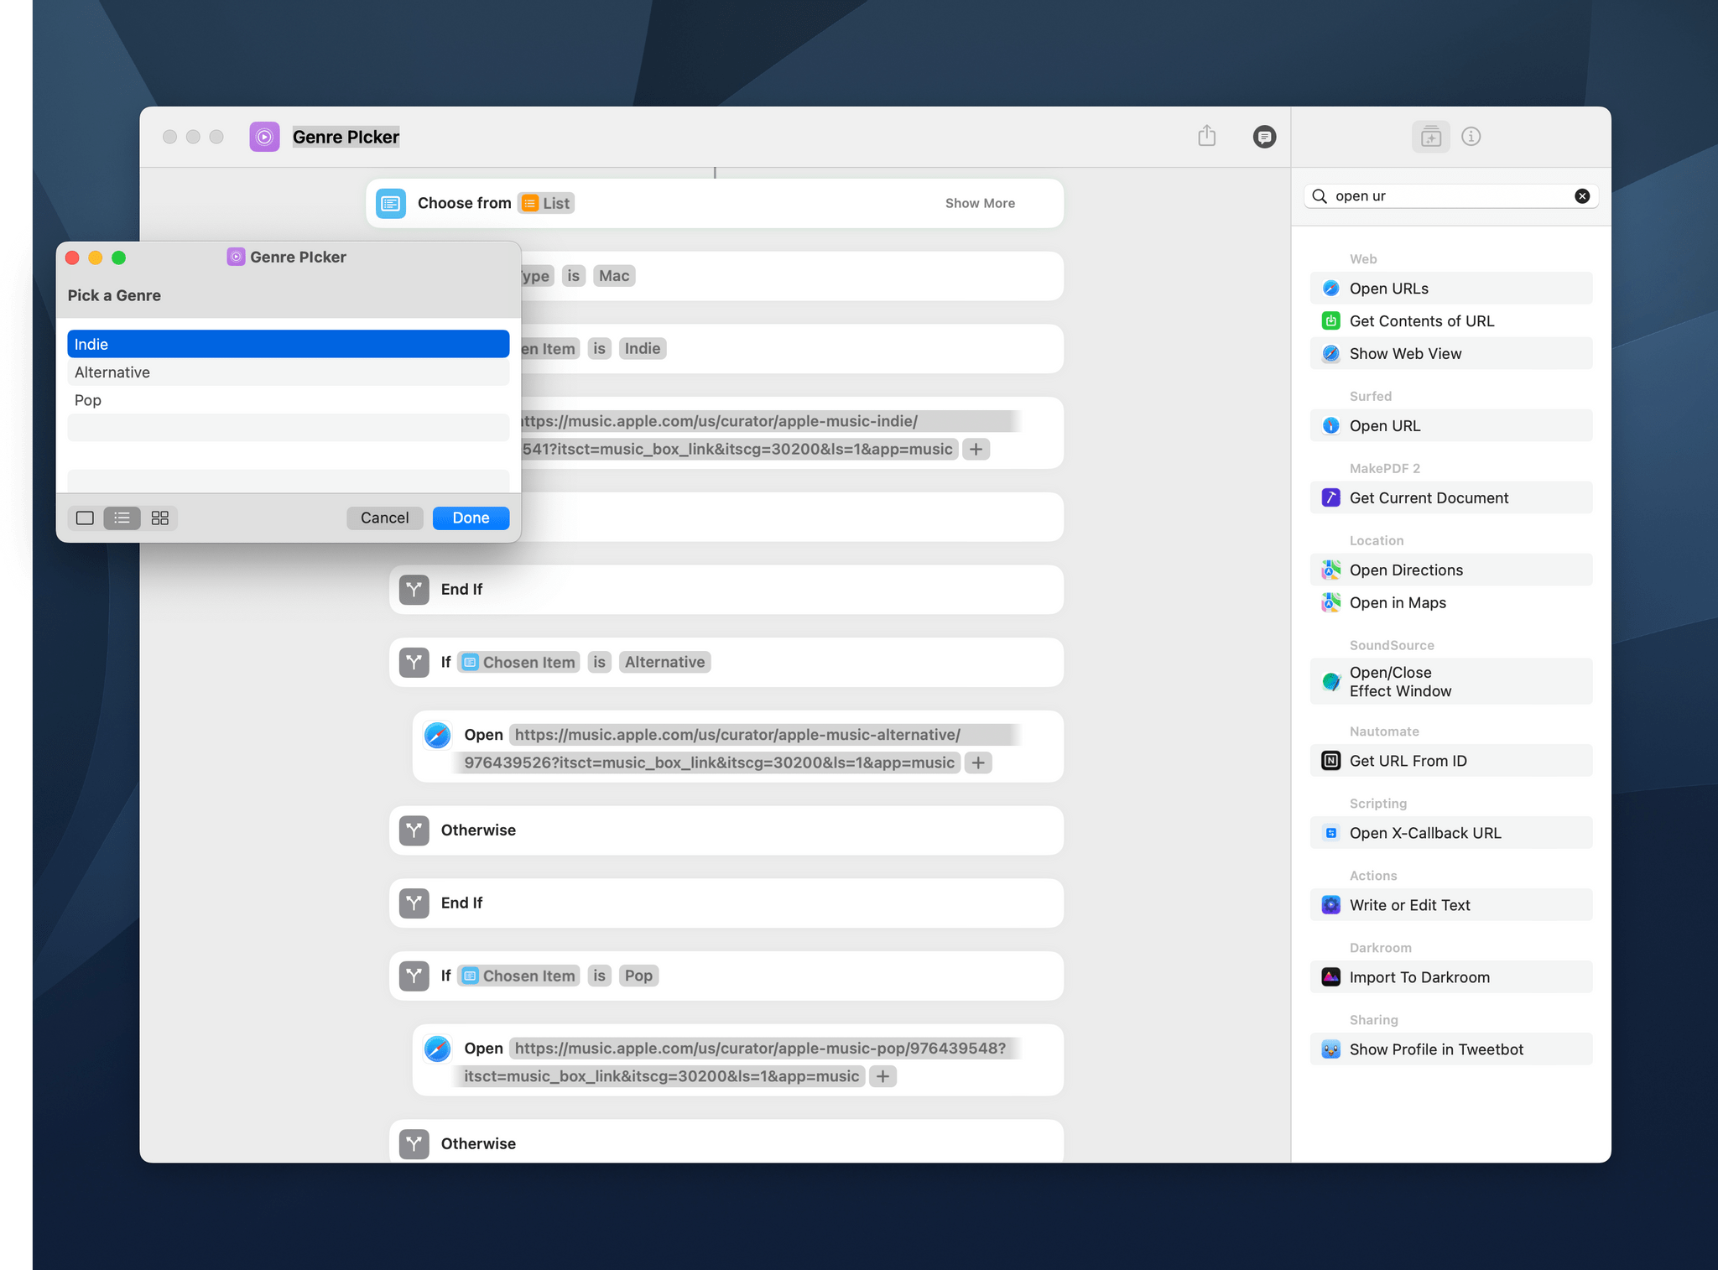Image resolution: width=1718 pixels, height=1270 pixels.
Task: Add the Surfed Open URL action
Action: point(1451,426)
